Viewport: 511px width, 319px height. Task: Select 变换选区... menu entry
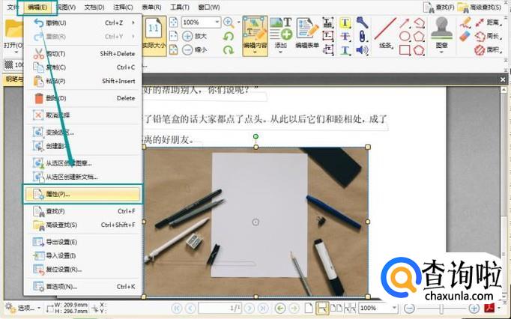point(83,133)
